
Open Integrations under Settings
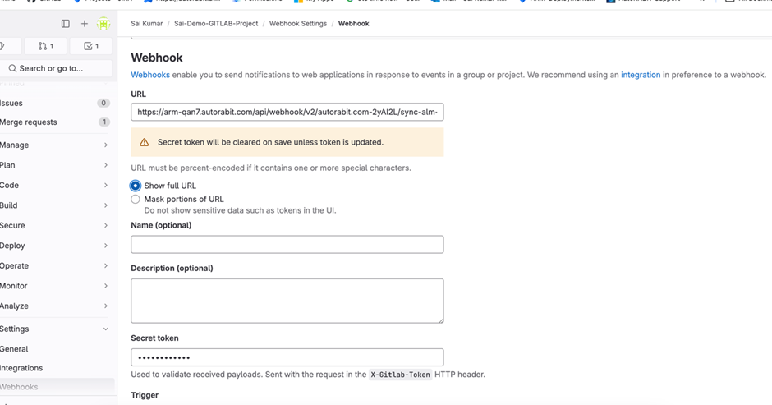pos(21,368)
